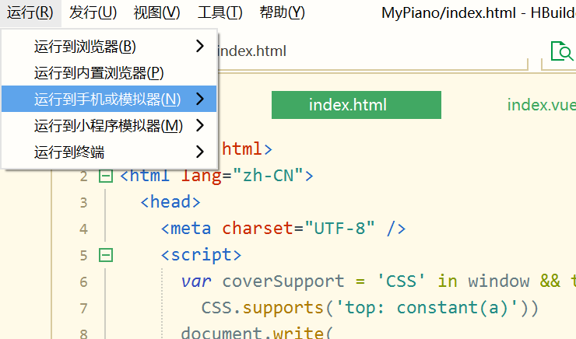The height and width of the screenshot is (339, 576).
Task: Click the file search icon at top right
Action: click(561, 51)
